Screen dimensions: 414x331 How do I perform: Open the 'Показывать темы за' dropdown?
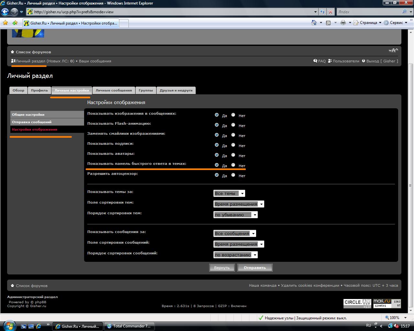pyautogui.click(x=229, y=193)
